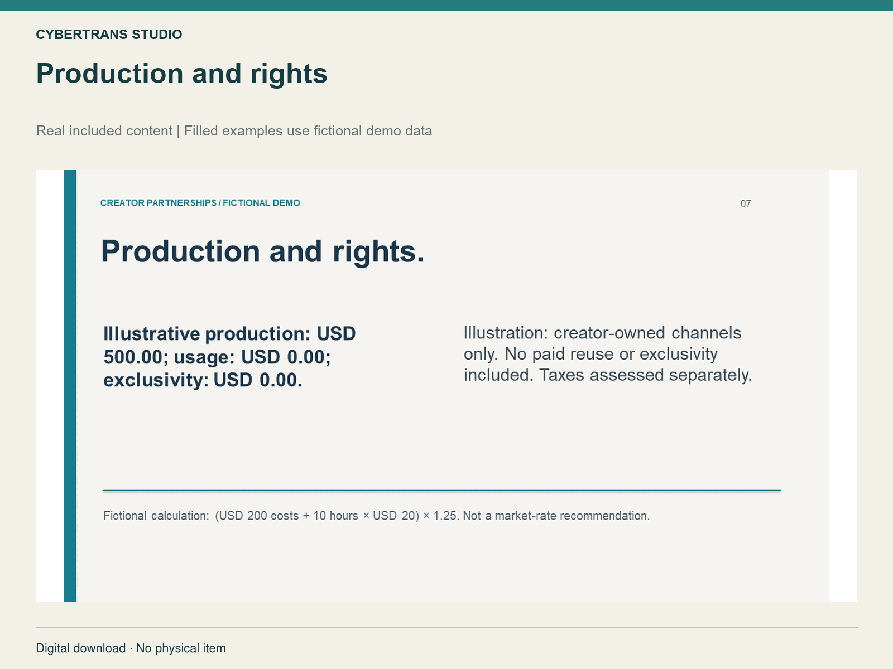Select the main 'Production and rights' page heading
This screenshot has width=893, height=669.
[181, 74]
